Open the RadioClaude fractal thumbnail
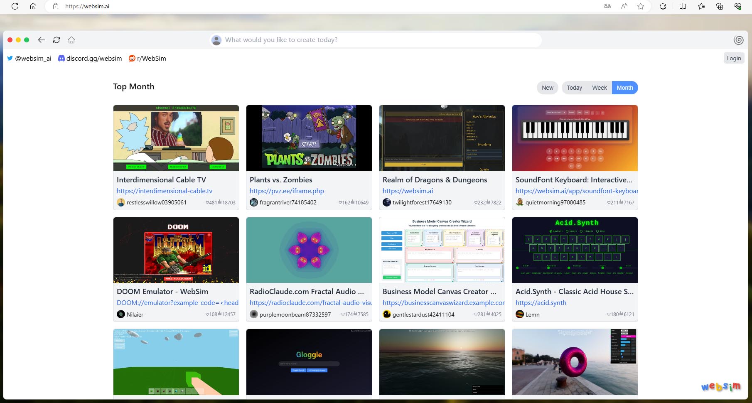Viewport: 752px width, 403px height. [x=309, y=250]
